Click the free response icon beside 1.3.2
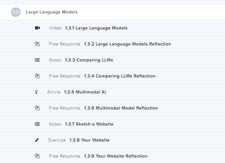 point(37,44)
